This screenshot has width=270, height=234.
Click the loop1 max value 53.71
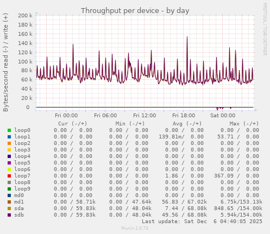coord(225,137)
